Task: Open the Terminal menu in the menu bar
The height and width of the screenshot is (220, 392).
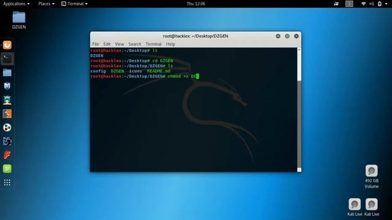Action: 154,44
